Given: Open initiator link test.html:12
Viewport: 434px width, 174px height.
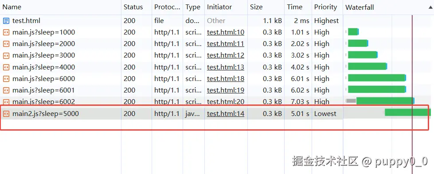Looking at the screenshot, I should click(x=226, y=55).
